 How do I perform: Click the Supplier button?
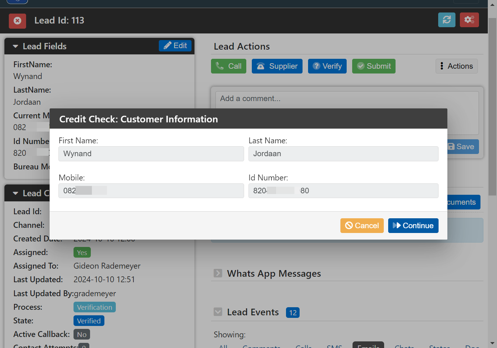277,66
